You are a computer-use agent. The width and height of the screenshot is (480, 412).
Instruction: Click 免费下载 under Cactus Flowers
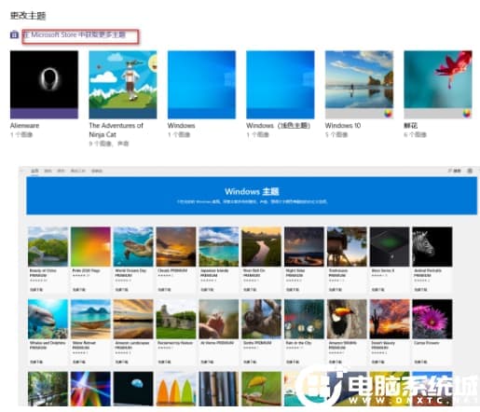click(x=420, y=362)
